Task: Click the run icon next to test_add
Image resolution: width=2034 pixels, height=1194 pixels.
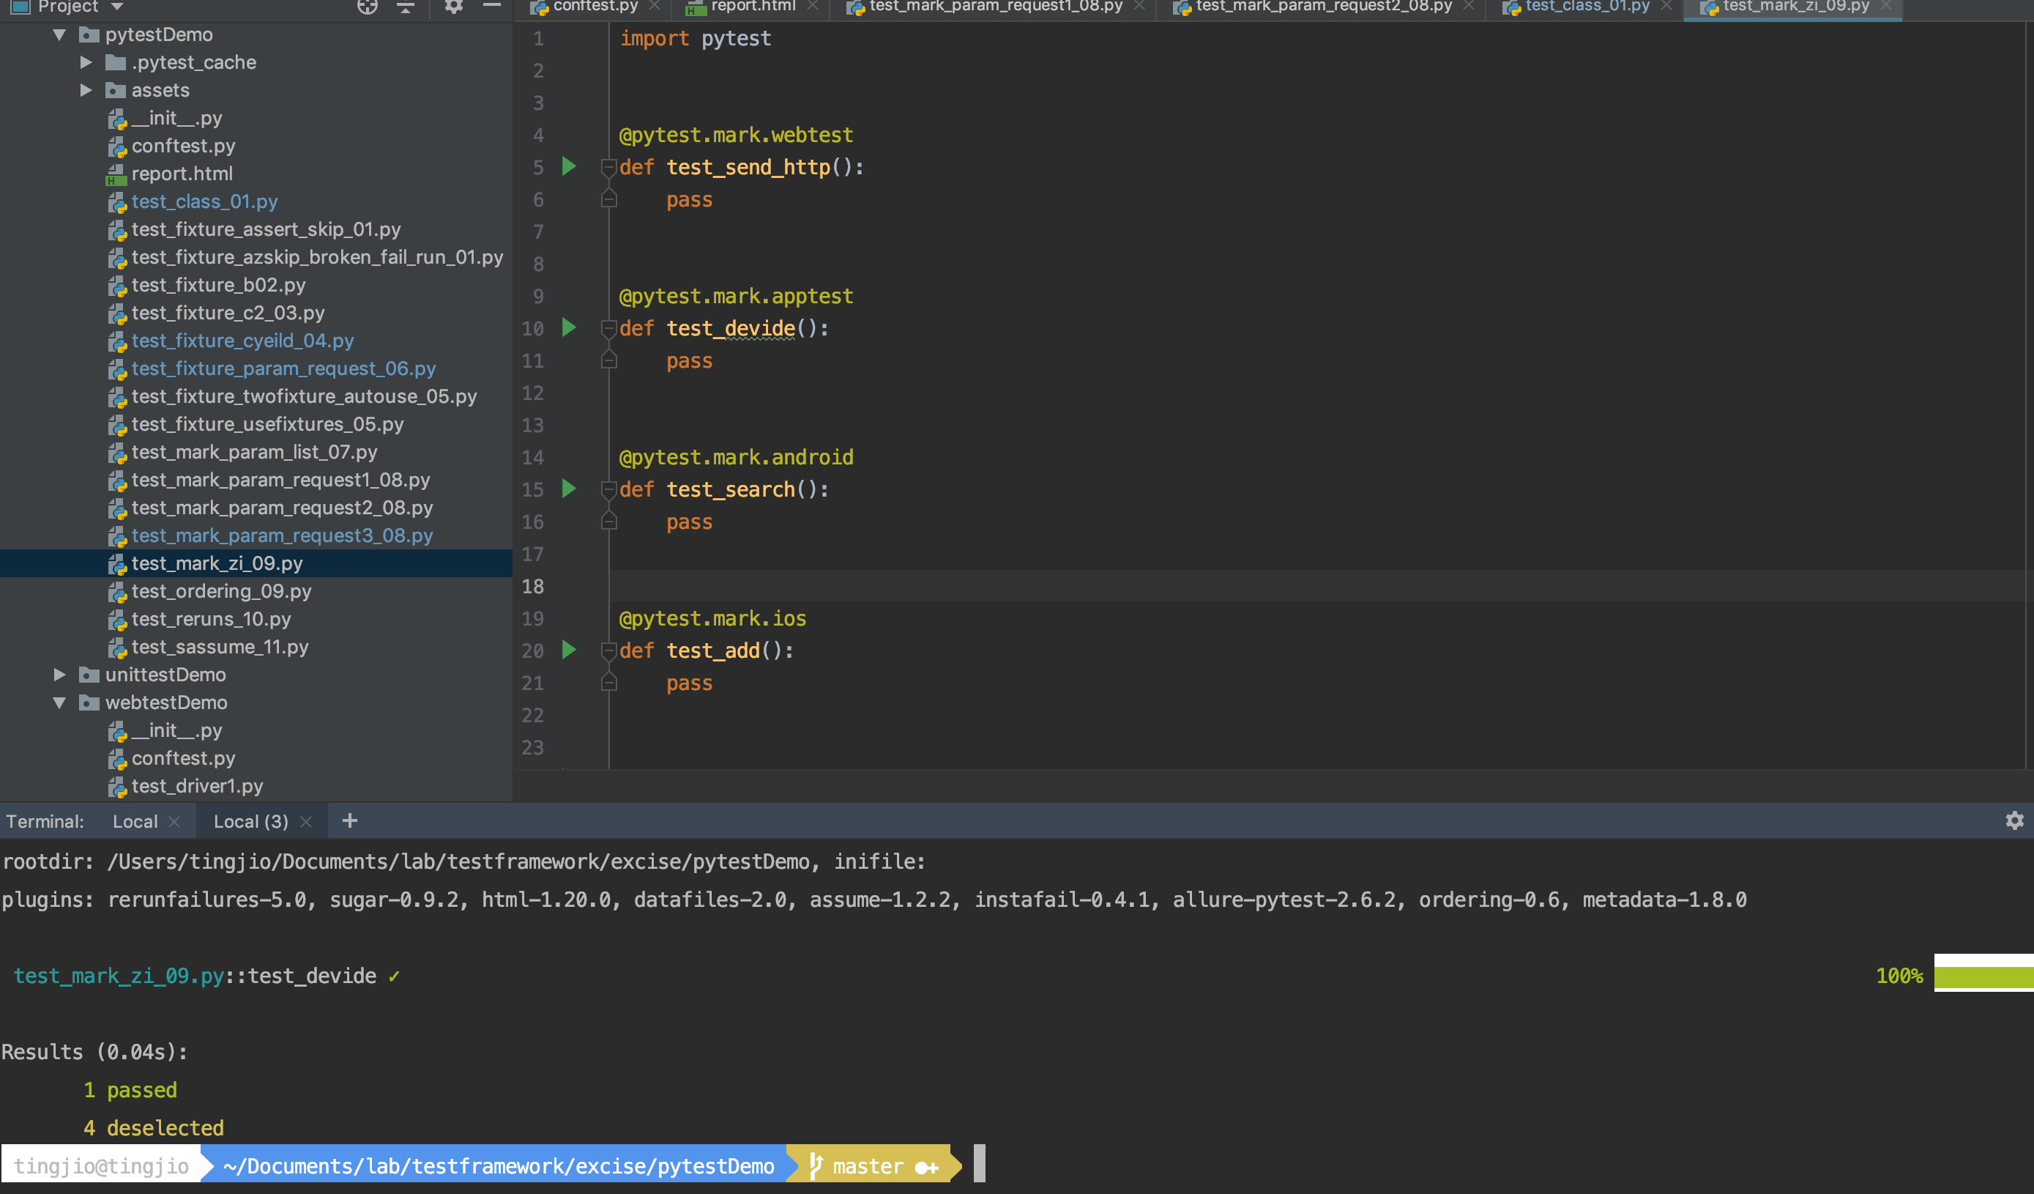Action: [569, 650]
